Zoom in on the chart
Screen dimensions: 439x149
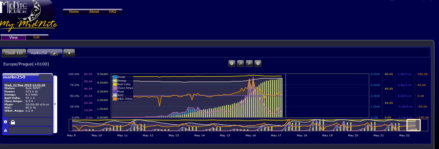tap(249, 63)
